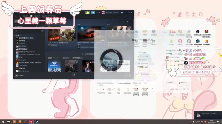Open the armored warrior game cover
This screenshot has width=222, height=124.
pyautogui.click(x=72, y=66)
